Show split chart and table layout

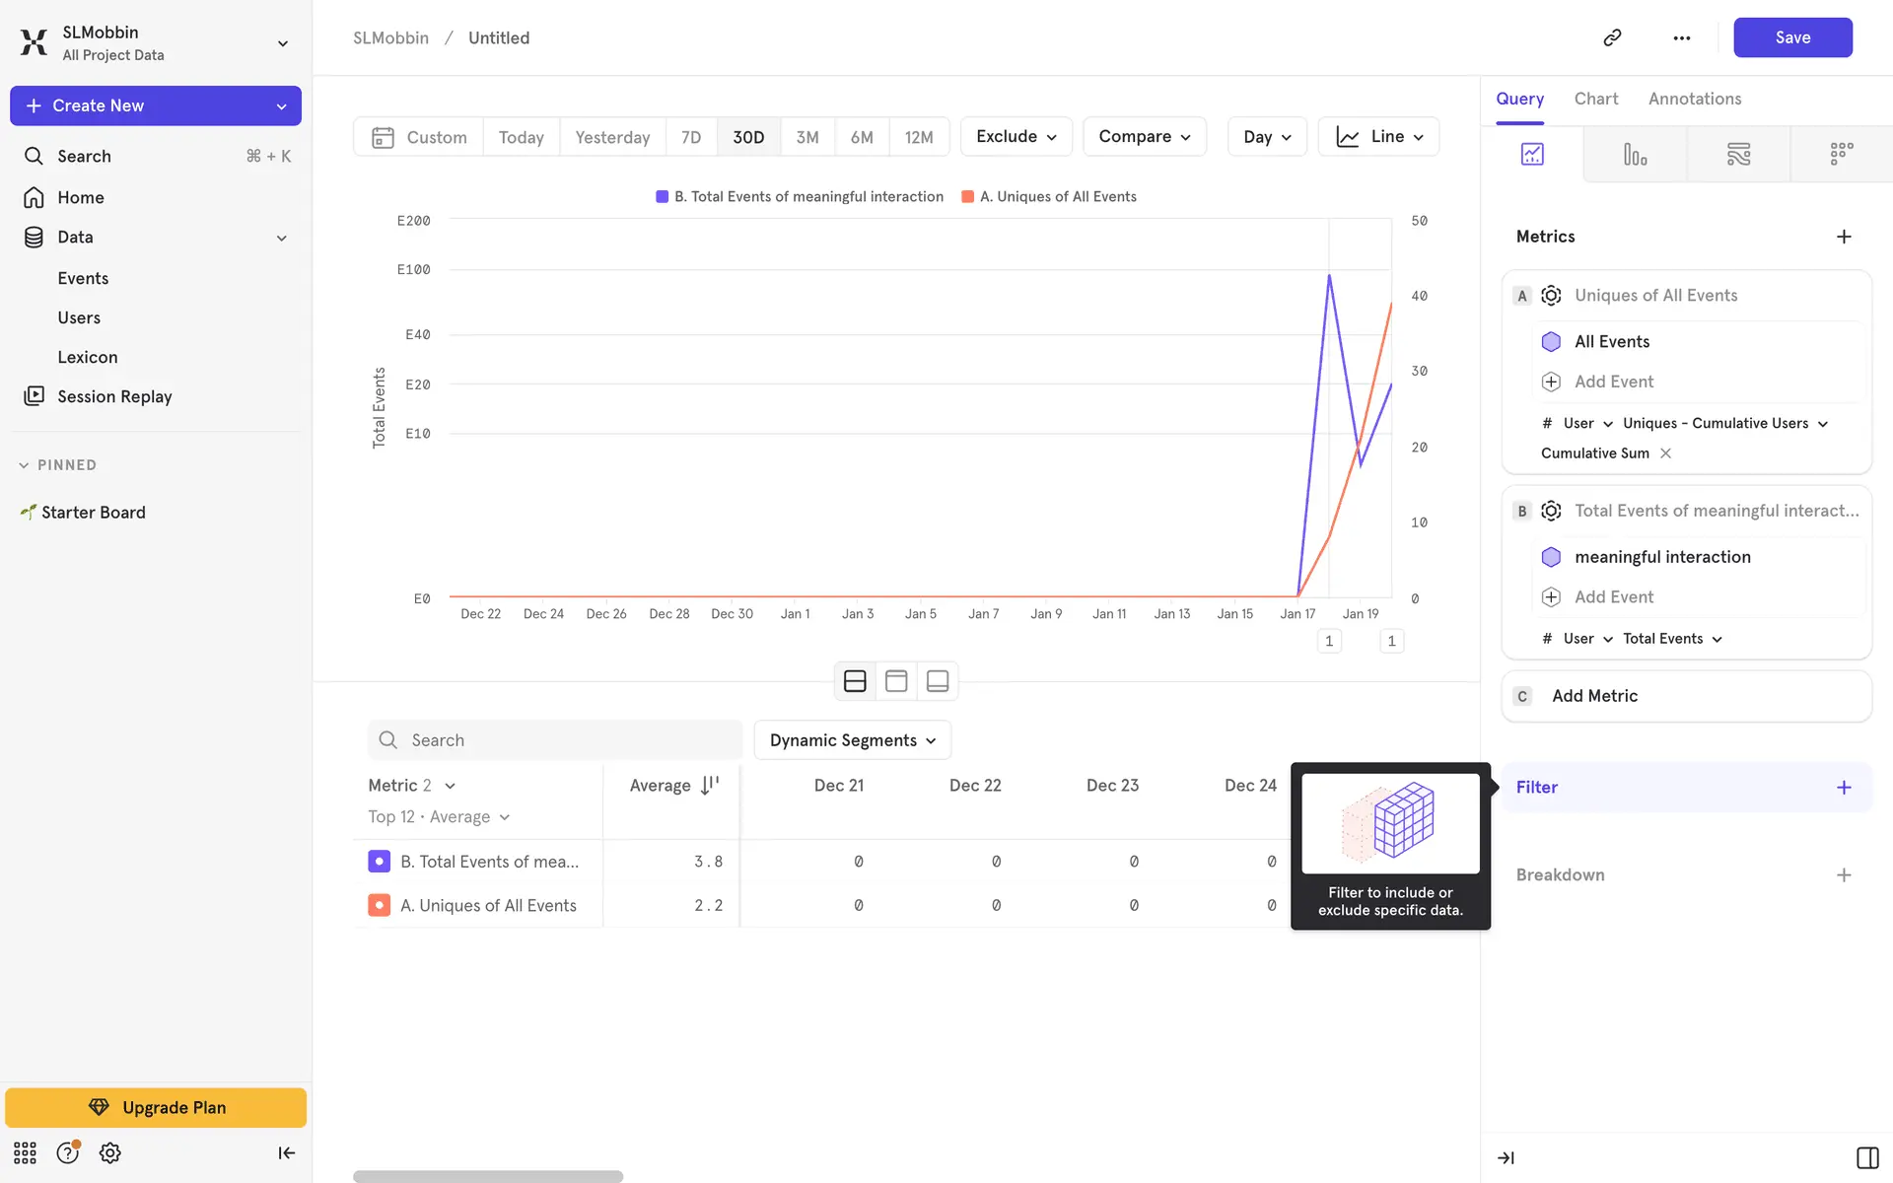click(855, 681)
